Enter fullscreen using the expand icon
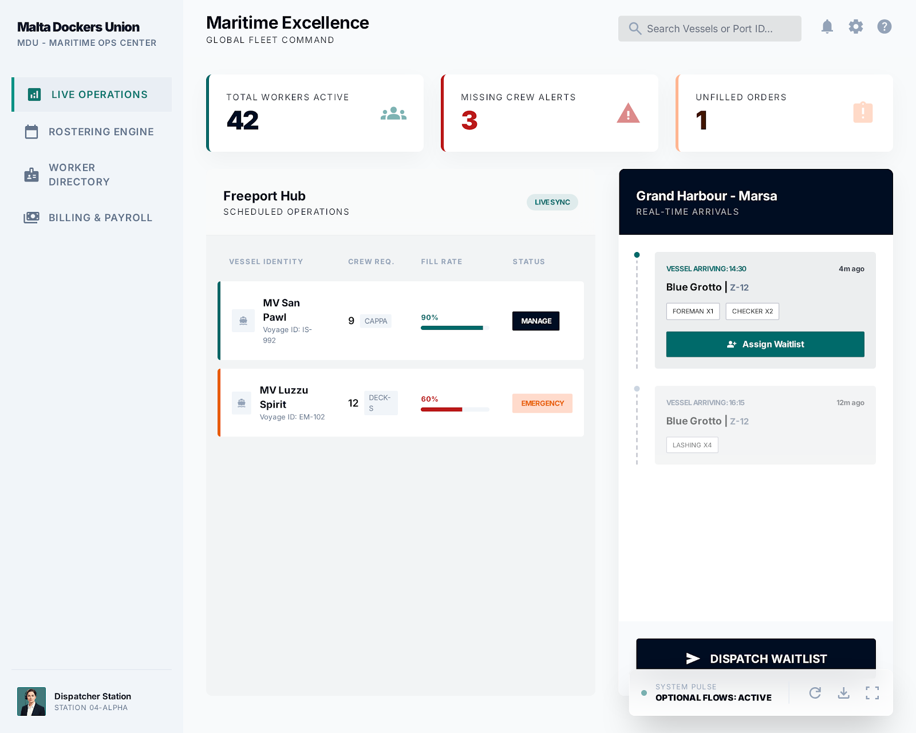The height and width of the screenshot is (733, 916). [x=872, y=693]
